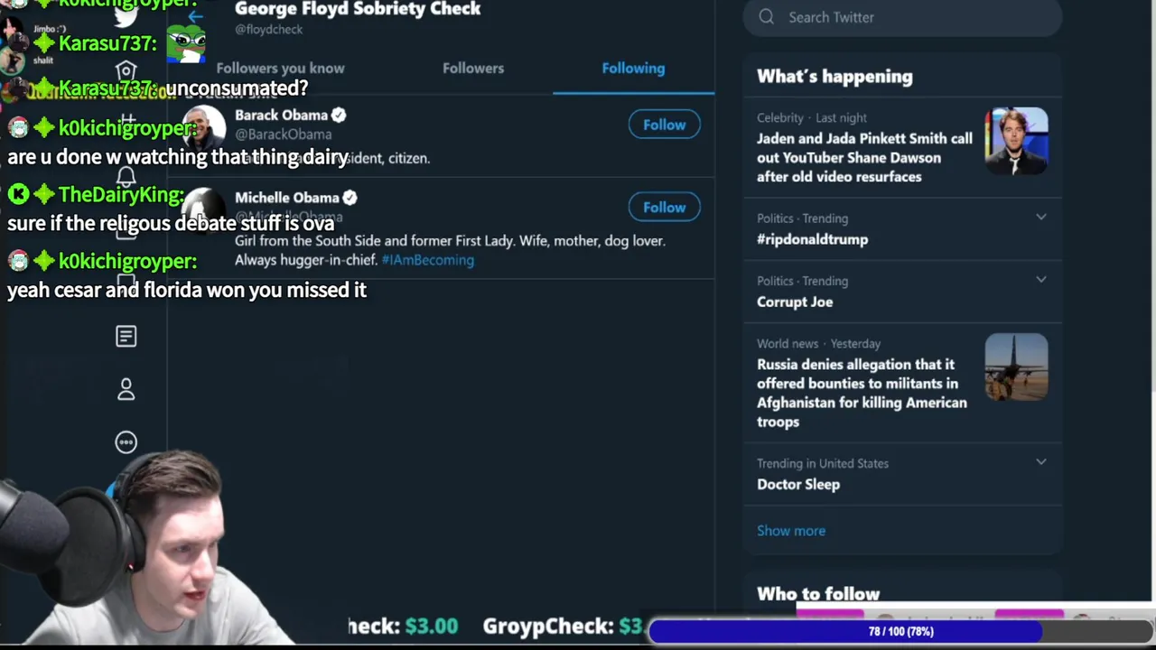Click the Search Twitter input field
The image size is (1156, 650).
pos(902,17)
